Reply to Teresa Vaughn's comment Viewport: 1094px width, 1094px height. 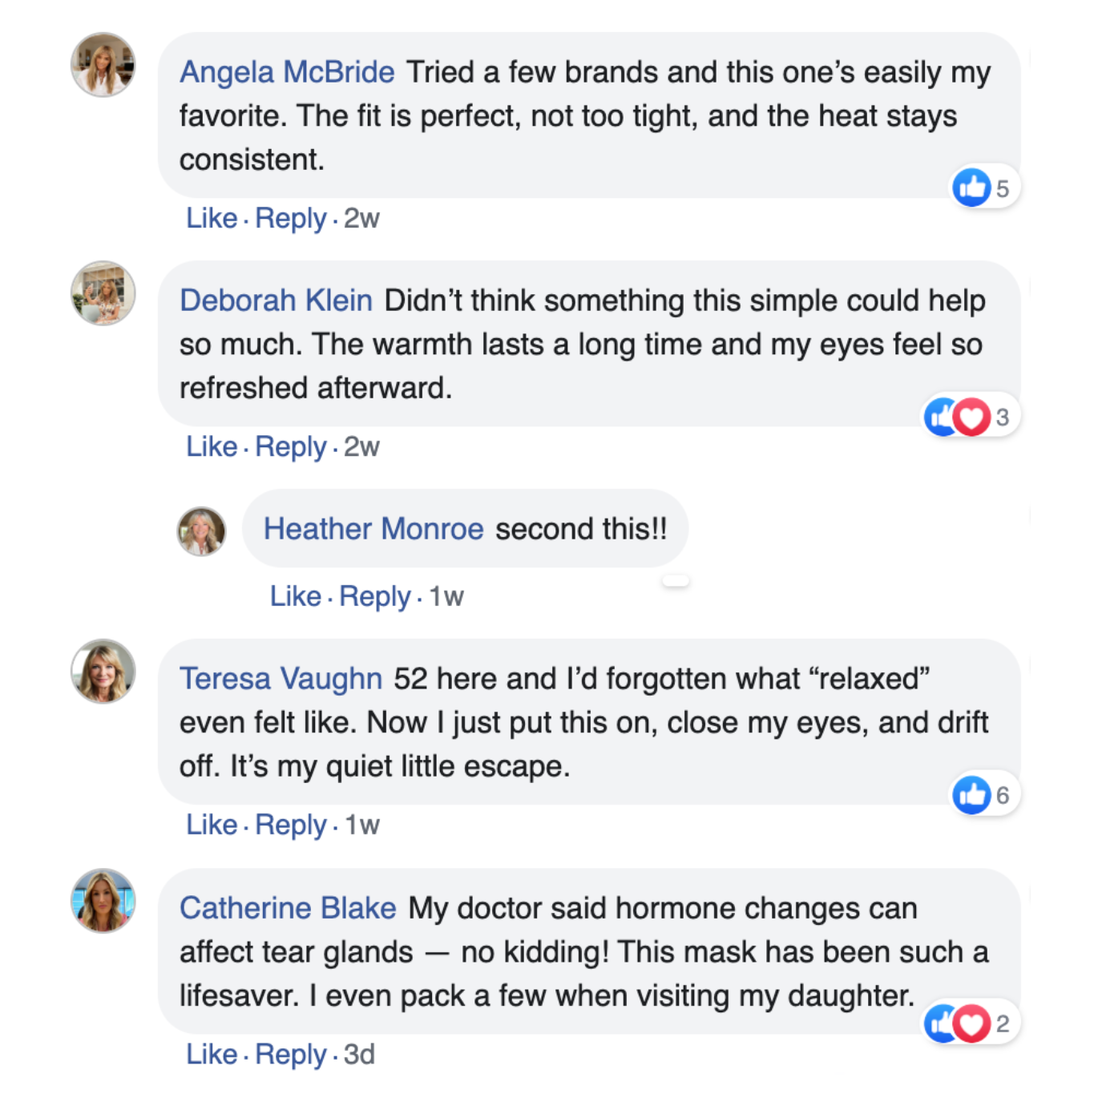(x=290, y=825)
